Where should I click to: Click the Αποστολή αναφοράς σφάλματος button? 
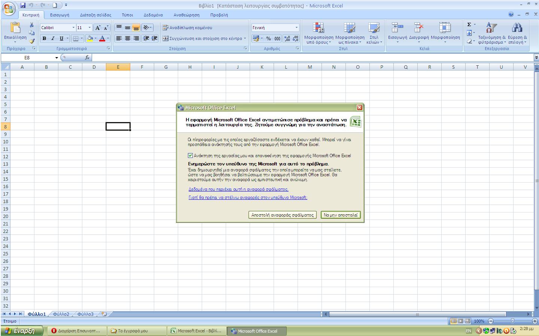click(x=283, y=215)
